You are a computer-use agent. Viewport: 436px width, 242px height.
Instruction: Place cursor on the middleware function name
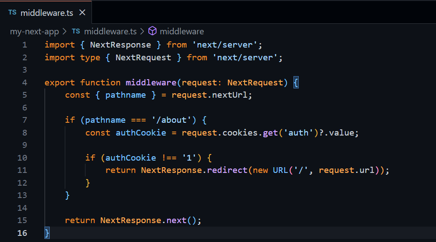tap(153, 83)
